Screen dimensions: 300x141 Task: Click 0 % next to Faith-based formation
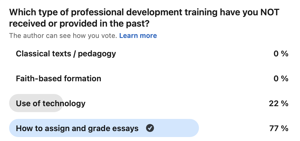281,79
